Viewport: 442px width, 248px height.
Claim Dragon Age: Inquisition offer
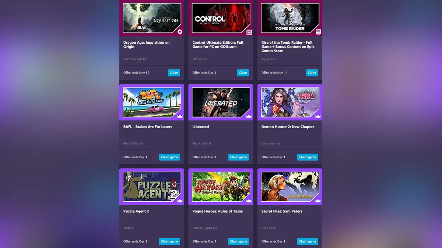click(x=174, y=73)
